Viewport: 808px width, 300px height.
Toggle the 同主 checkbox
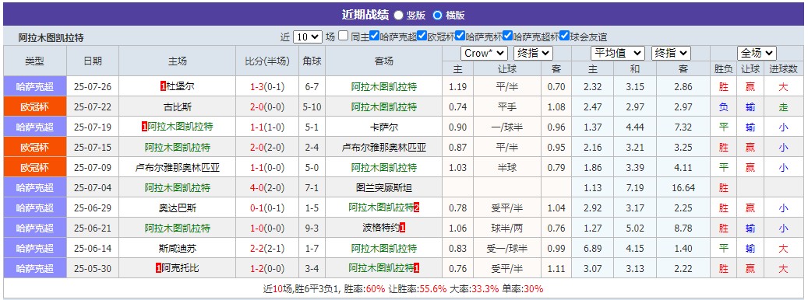point(343,37)
